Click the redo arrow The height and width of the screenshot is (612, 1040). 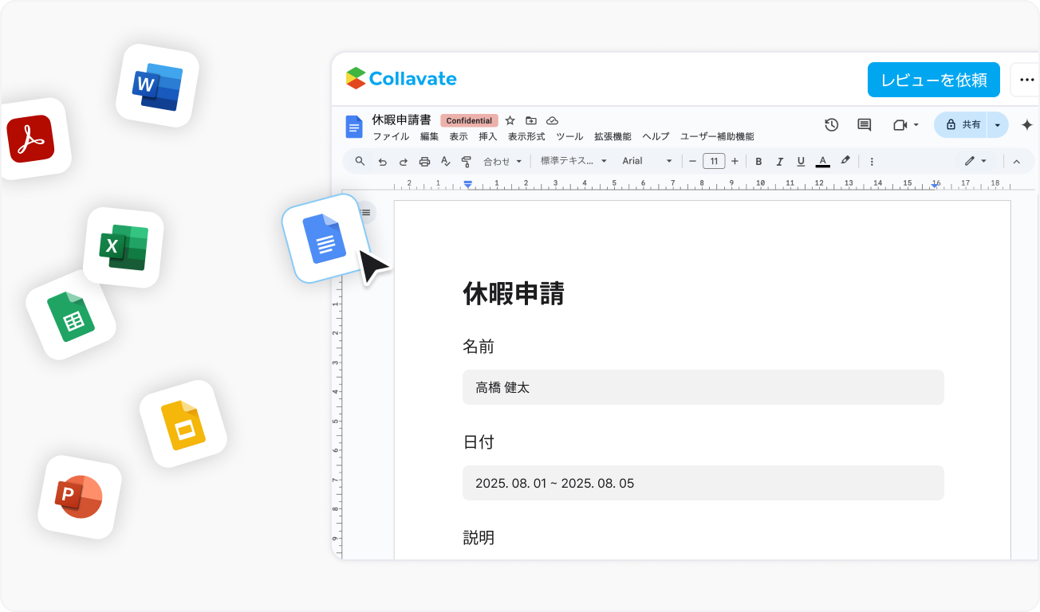(x=403, y=161)
